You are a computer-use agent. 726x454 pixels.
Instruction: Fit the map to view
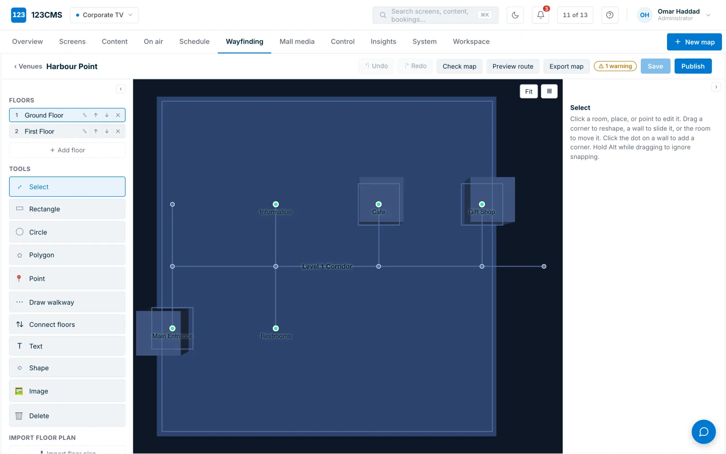(x=529, y=91)
